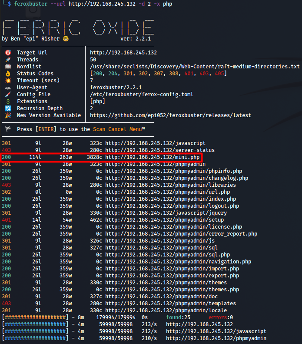Click the arrows icon next to Recursion Depth
This screenshot has width=302, height=344.
(x=8, y=108)
